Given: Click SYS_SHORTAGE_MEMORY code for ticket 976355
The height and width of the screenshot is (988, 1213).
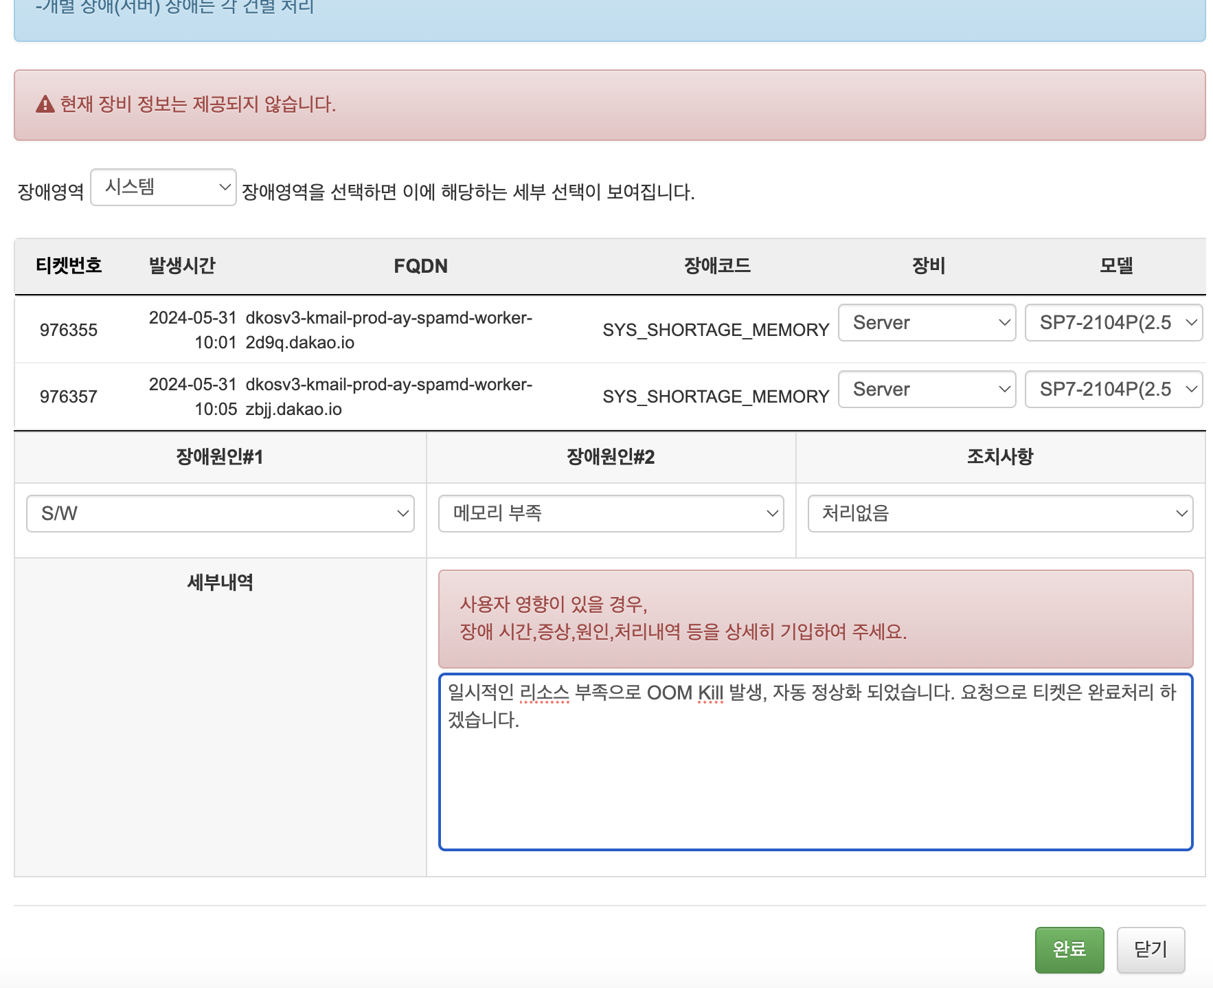Looking at the screenshot, I should (716, 330).
